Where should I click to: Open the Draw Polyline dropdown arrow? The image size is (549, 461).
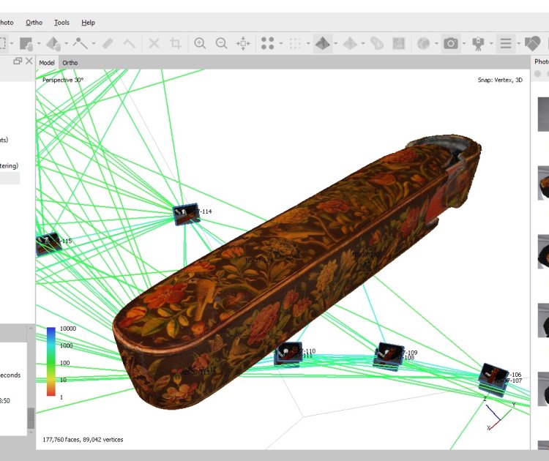(94, 44)
